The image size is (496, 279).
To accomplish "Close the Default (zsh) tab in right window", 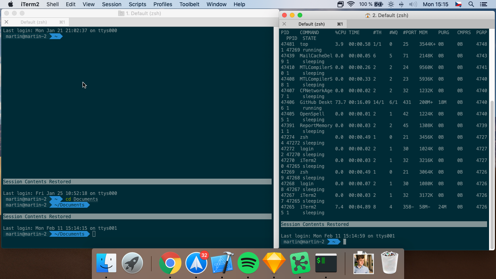I will 284,24.
